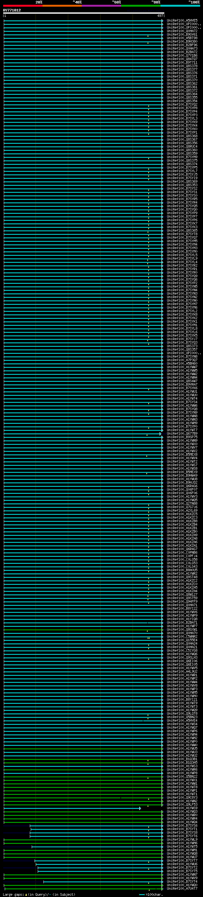The width and height of the screenshot is (203, 897).
Task: Open hit UniRef100_B2BA72
Action: point(182,52)
